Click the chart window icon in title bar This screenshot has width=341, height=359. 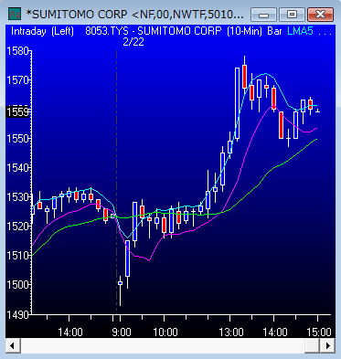pos(15,14)
